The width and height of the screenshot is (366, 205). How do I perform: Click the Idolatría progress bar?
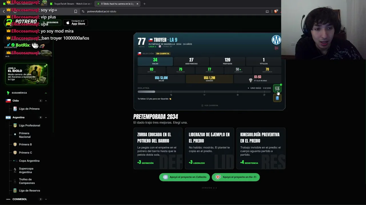point(204,92)
